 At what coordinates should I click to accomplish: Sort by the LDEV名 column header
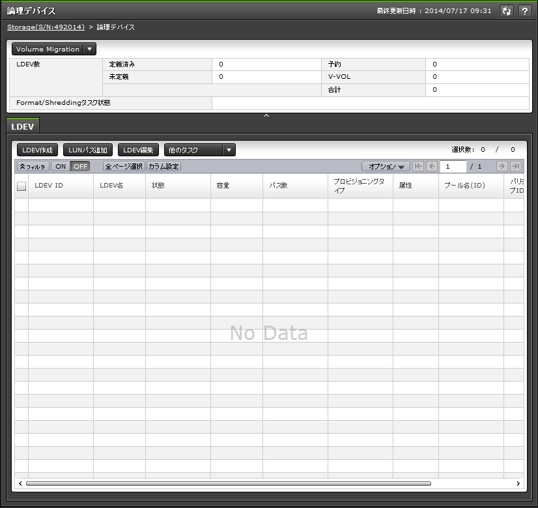click(119, 186)
